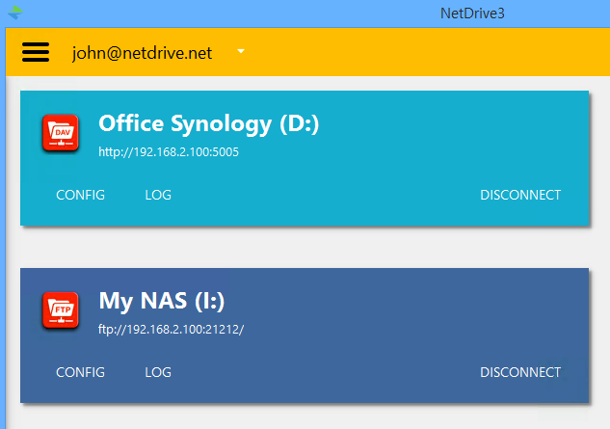Expand the account dropdown arrow
This screenshot has height=429, width=610.
(x=241, y=51)
